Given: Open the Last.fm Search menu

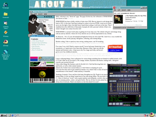Looking at the screenshot, I should (x=124, y=10).
